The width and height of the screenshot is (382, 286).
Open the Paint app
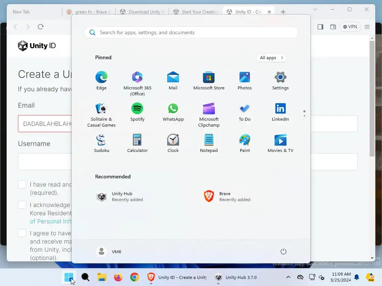click(245, 143)
